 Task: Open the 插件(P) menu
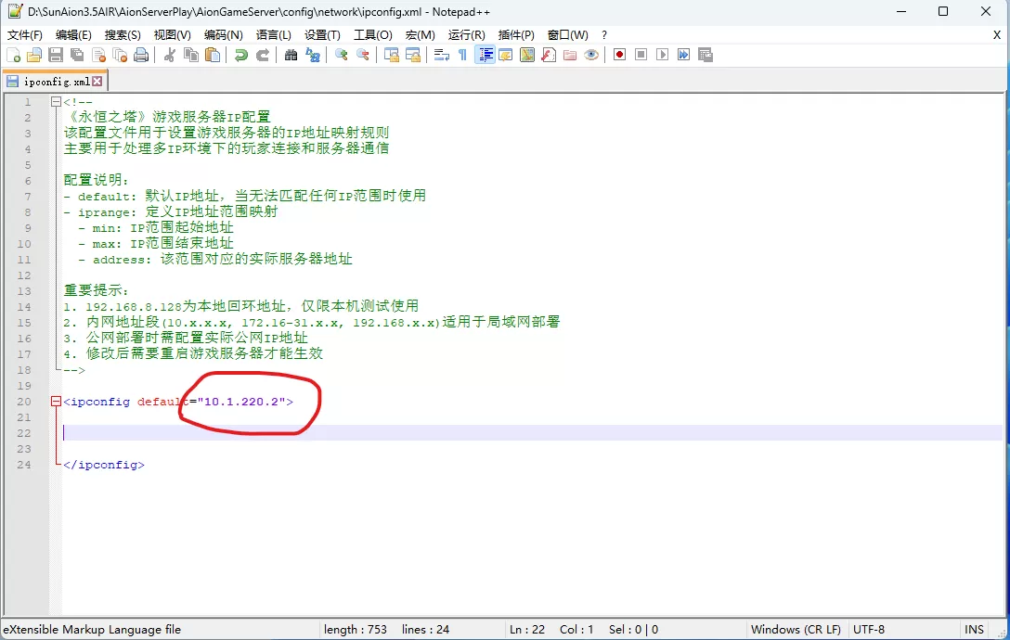pyautogui.click(x=516, y=34)
